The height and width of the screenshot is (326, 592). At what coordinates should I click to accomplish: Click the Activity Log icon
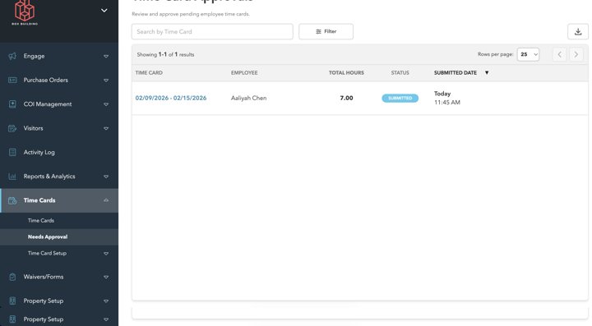12,152
